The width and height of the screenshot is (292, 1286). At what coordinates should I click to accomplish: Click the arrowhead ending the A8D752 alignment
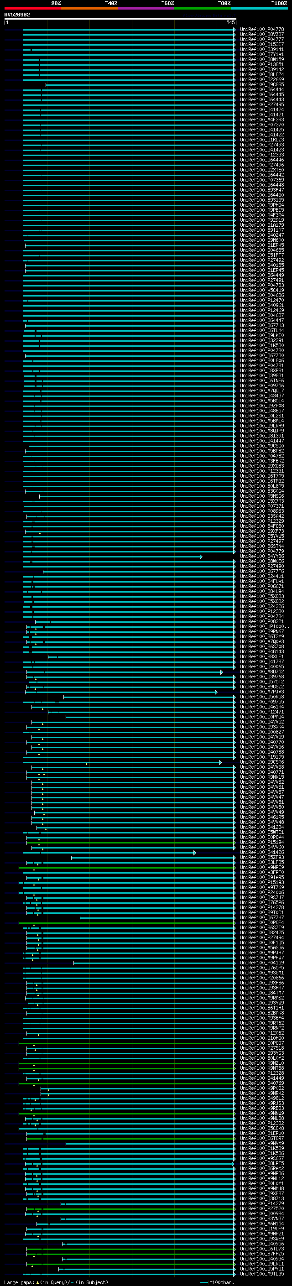(222, 672)
